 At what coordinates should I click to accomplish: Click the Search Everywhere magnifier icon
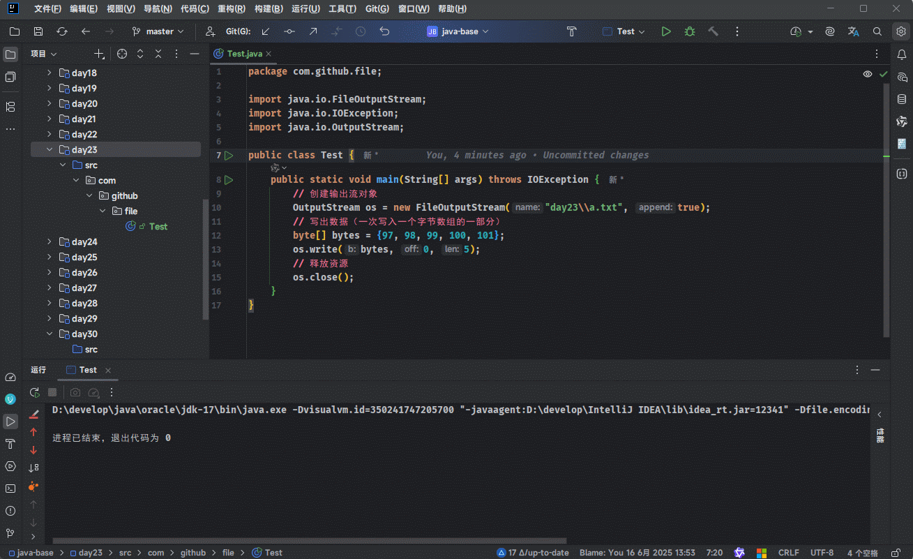coord(877,31)
